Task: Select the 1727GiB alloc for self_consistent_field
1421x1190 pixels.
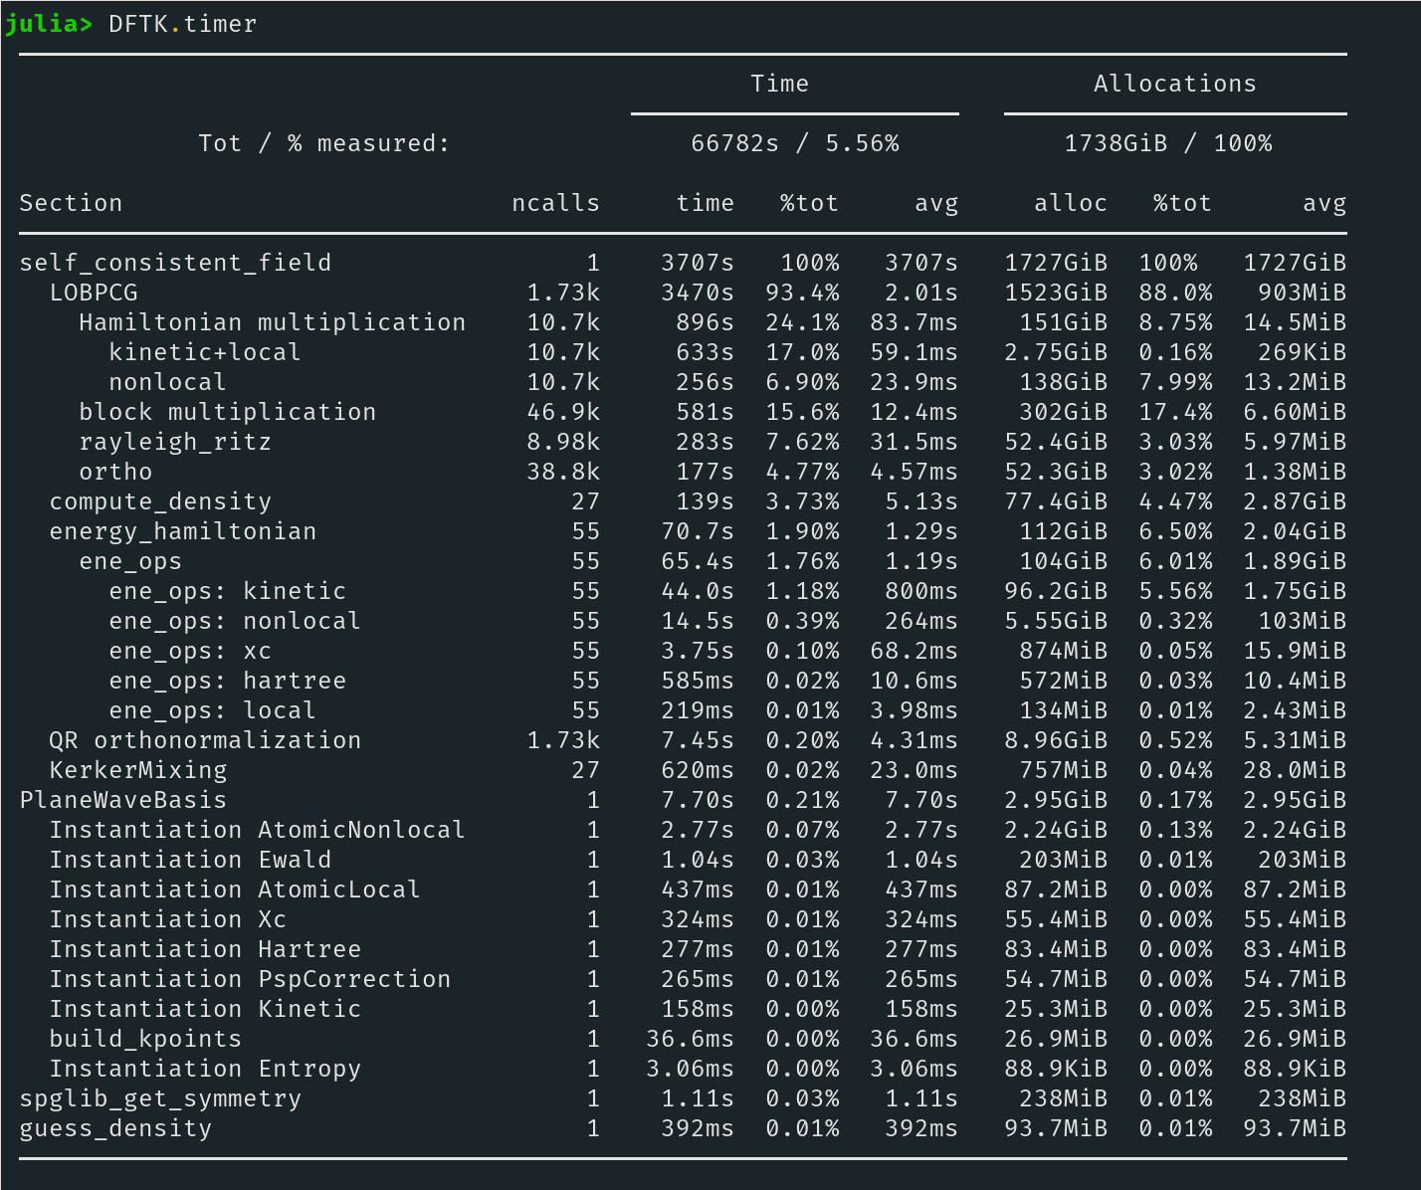Action: click(1056, 263)
